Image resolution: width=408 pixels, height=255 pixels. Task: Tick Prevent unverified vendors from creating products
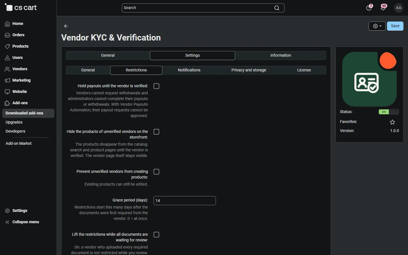(x=156, y=172)
